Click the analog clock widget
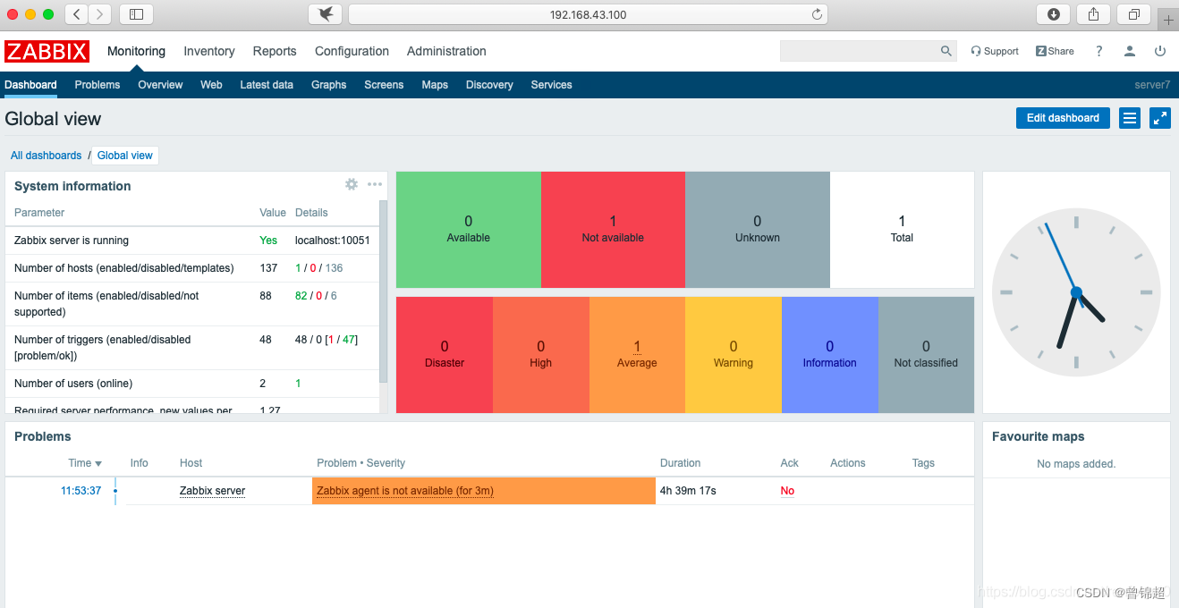The height and width of the screenshot is (608, 1179). 1076,292
